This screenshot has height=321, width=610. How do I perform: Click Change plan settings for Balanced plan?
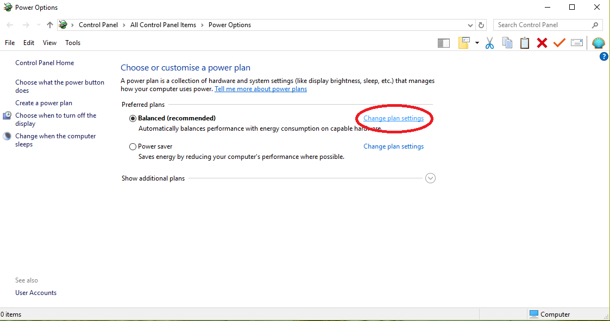pyautogui.click(x=393, y=118)
